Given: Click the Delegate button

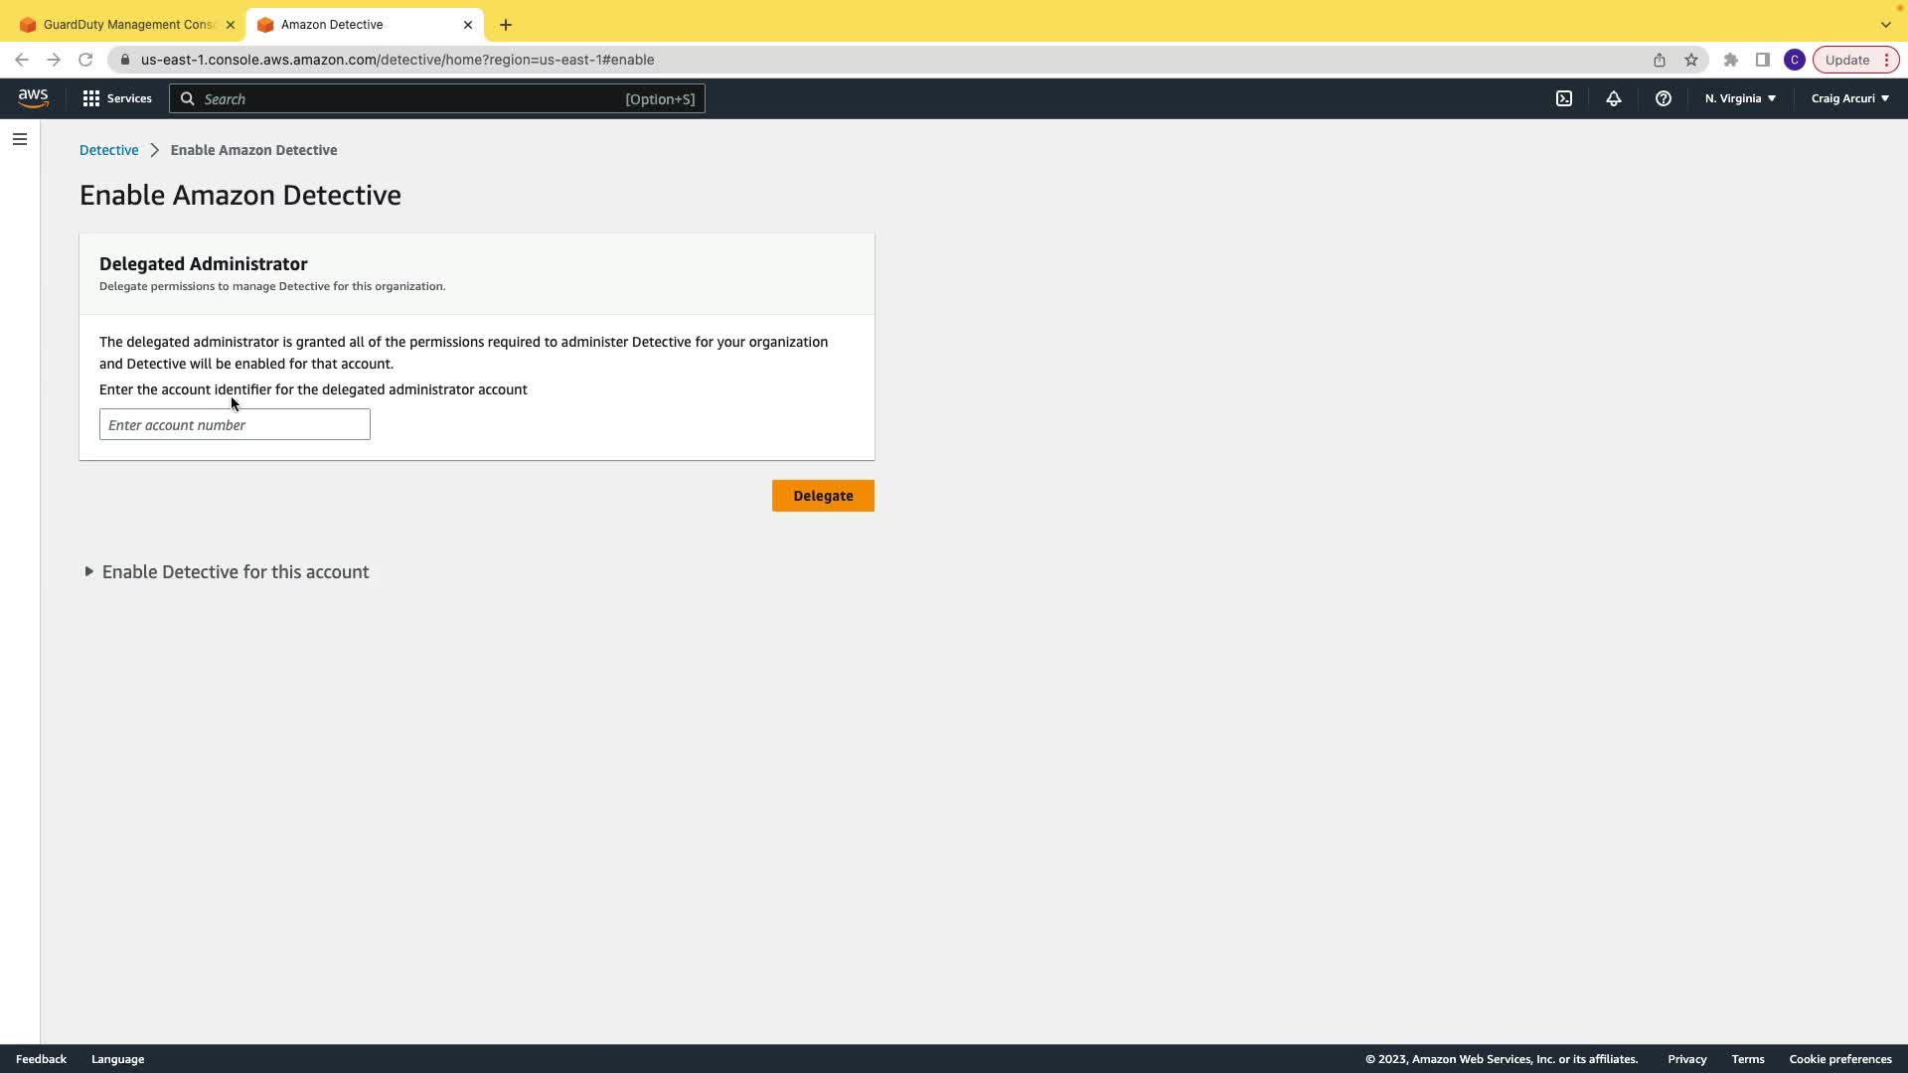Looking at the screenshot, I should click(x=823, y=496).
